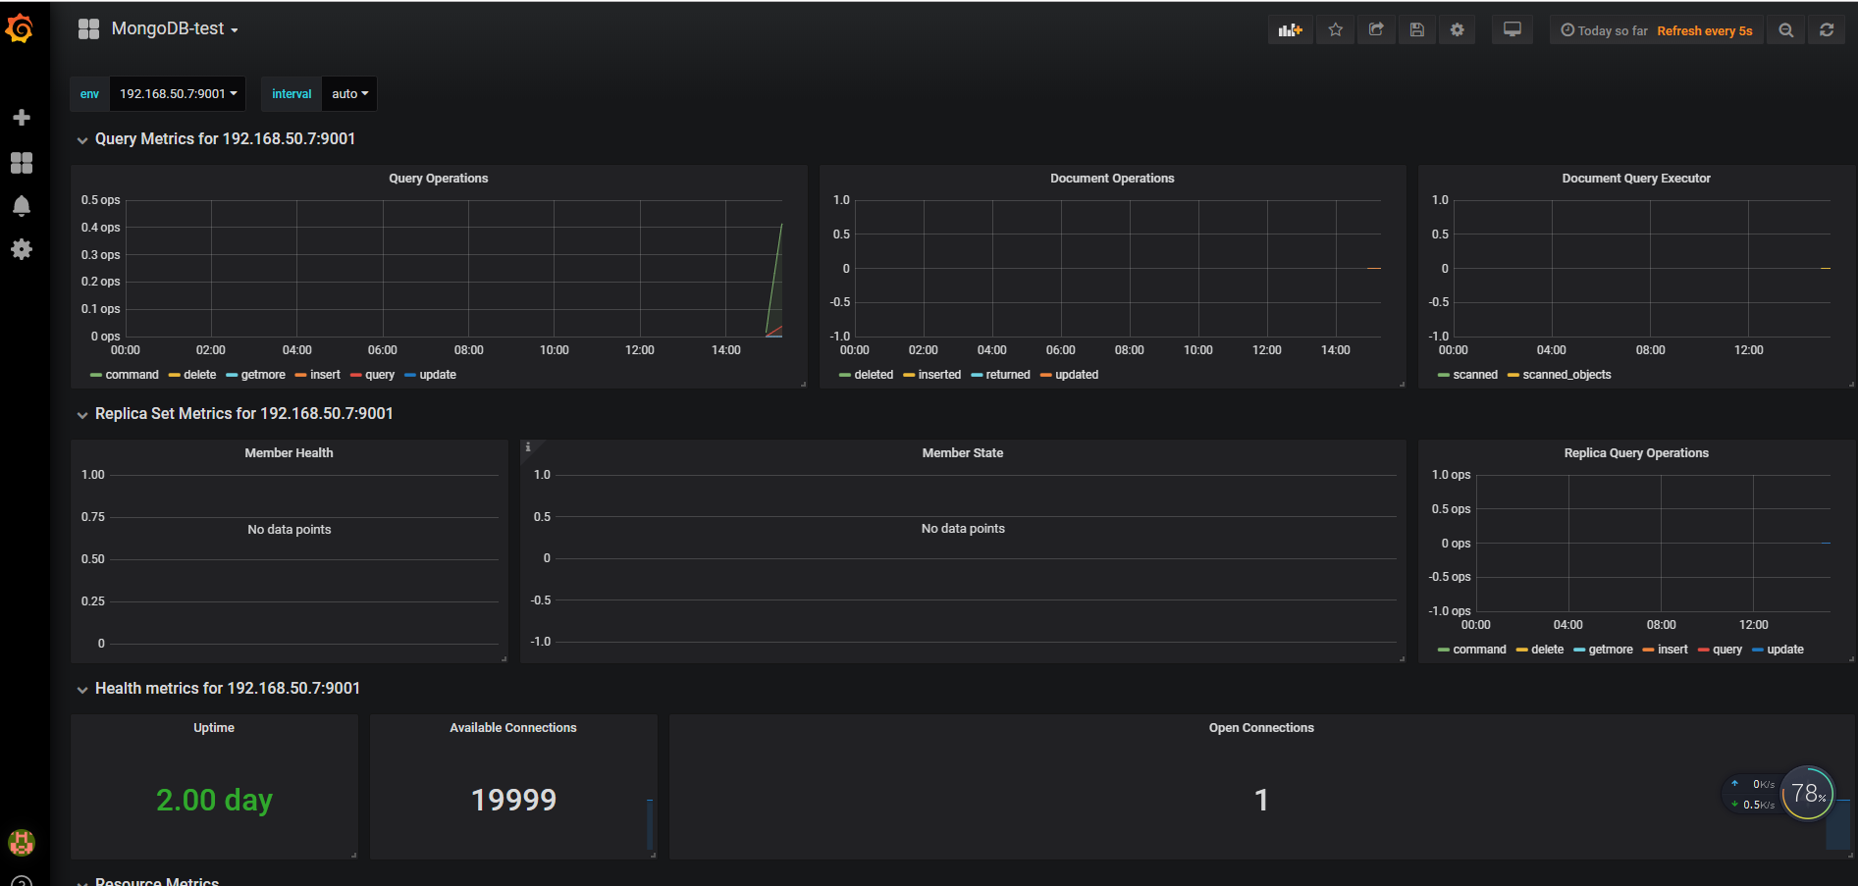The height and width of the screenshot is (886, 1858).
Task: Save the dashboard with disk icon
Action: 1417,30
